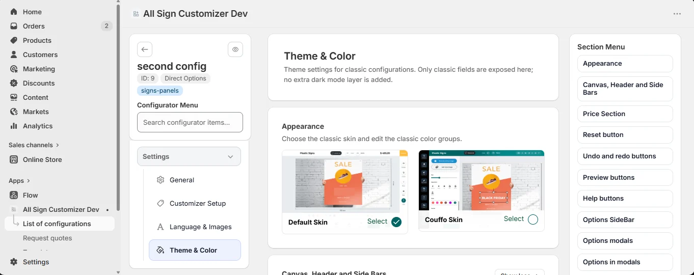This screenshot has height=275, width=694.
Task: Jump to Appearance section
Action: (x=625, y=64)
